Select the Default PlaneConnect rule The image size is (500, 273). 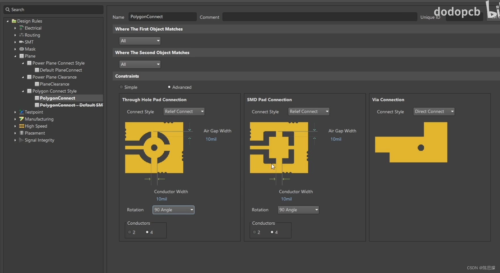coord(61,70)
